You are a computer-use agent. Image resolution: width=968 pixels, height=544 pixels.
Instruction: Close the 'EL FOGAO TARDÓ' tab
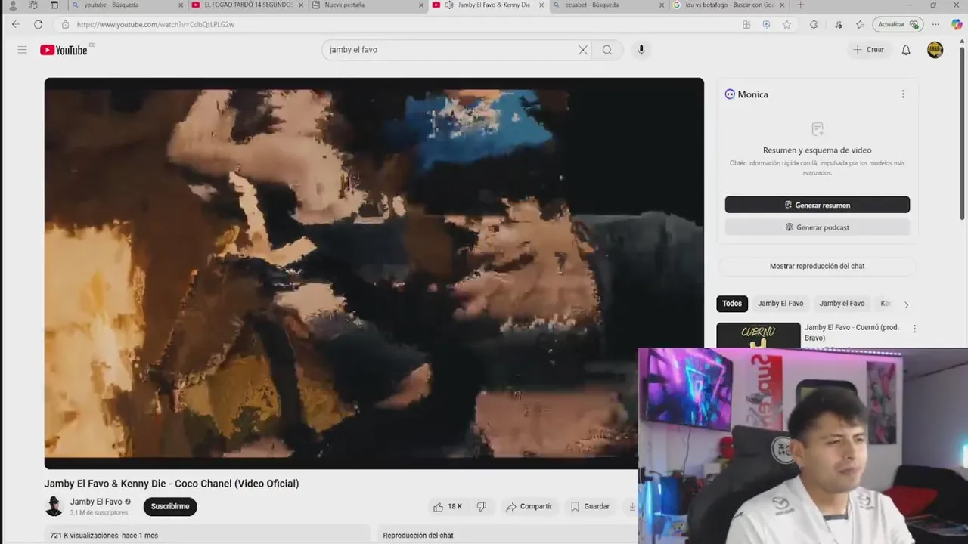pos(301,5)
